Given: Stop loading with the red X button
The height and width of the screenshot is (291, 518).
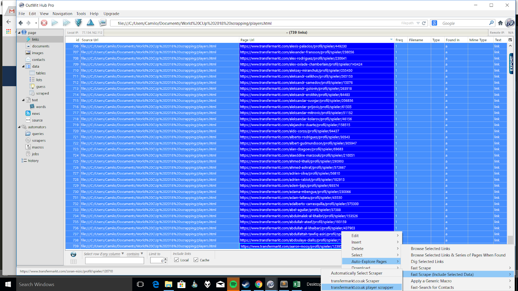Looking at the screenshot, I should [44, 23].
